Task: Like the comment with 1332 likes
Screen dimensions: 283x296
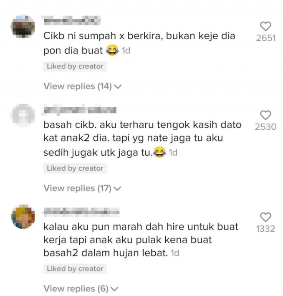Action: tap(265, 217)
